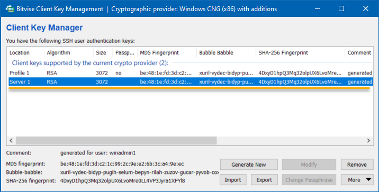The height and width of the screenshot is (192, 379).
Task: Click the 'Client keys supported' group header
Action: (90, 63)
